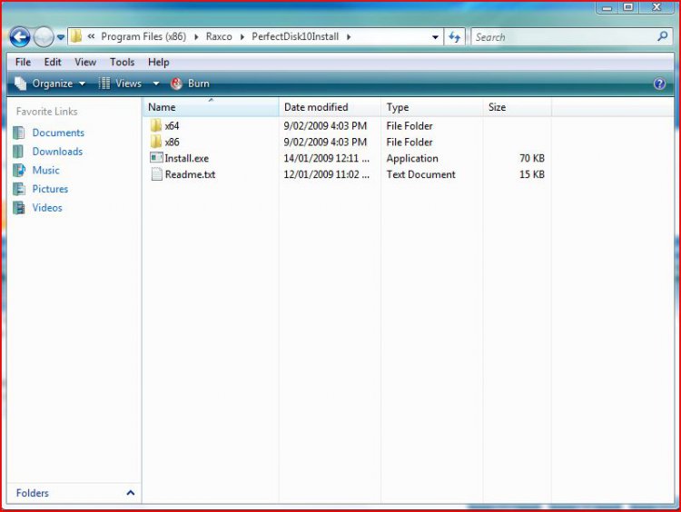The height and width of the screenshot is (512, 681).
Task: Click PerfectDisk10Install breadcrumb segment
Action: (295, 36)
